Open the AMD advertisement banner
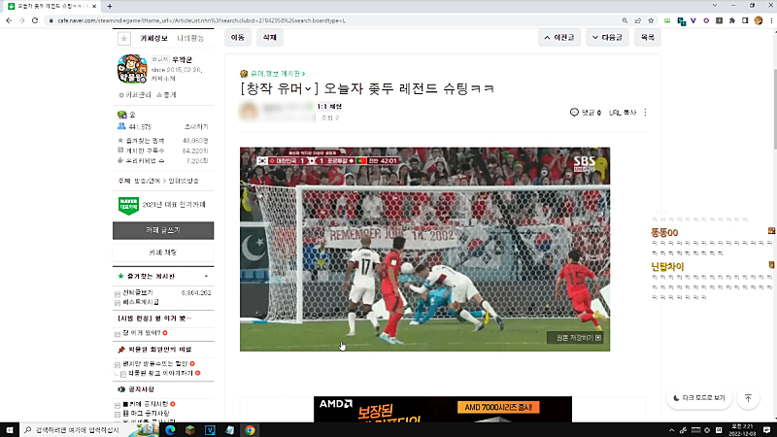Screen dimensions: 777x437 443,409
